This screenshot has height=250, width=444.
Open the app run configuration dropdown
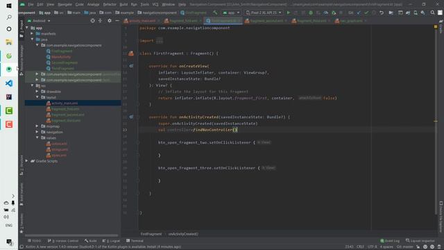pyautogui.click(x=231, y=12)
